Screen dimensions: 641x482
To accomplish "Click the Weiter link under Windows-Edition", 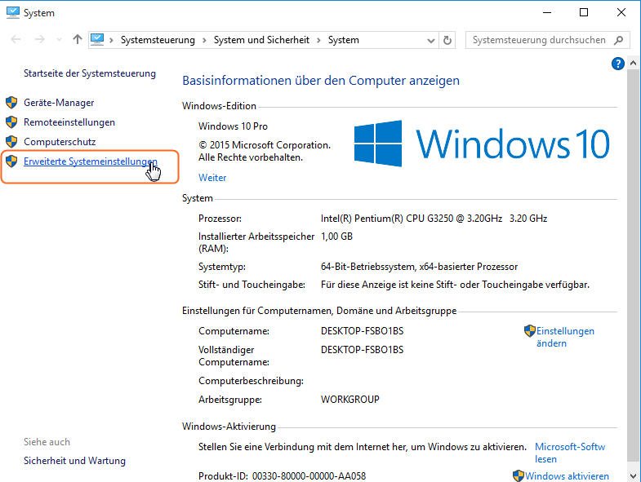I will click(212, 178).
